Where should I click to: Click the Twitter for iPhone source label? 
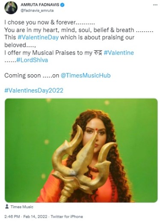(67, 217)
